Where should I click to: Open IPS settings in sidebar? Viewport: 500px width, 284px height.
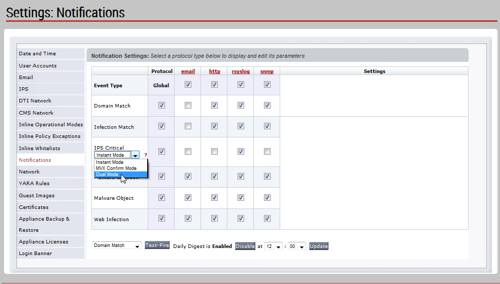[x=50, y=89]
